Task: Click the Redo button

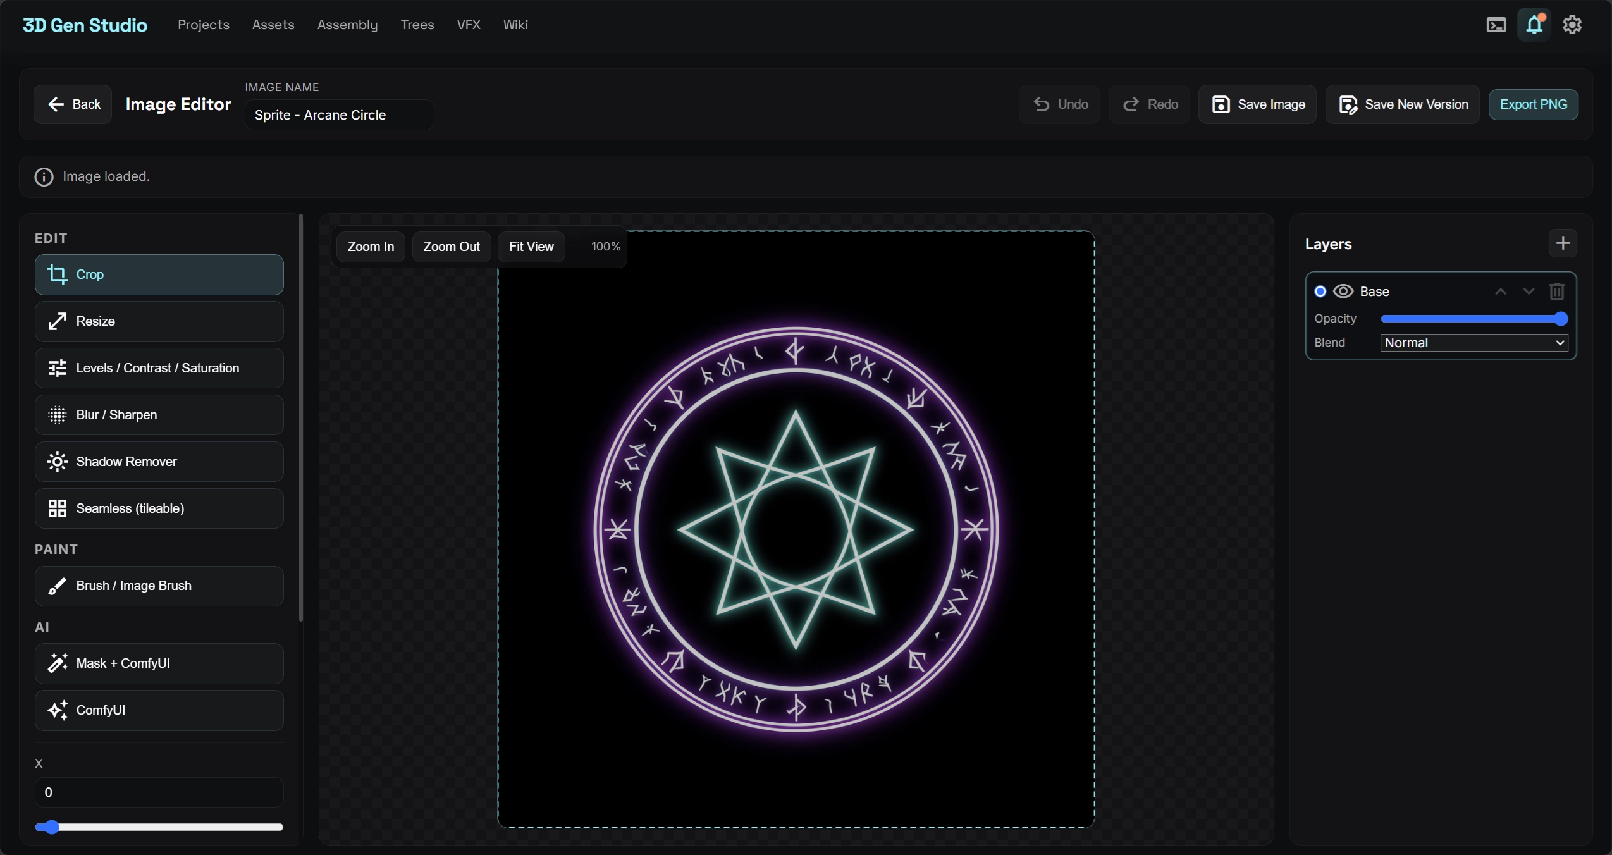Action: (x=1149, y=104)
